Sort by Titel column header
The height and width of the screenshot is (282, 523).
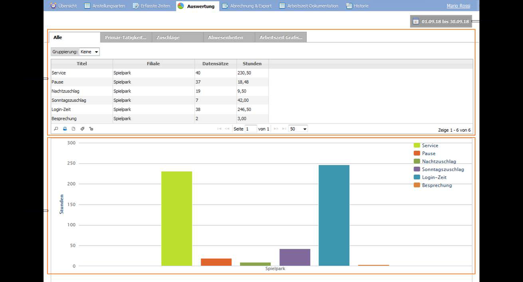[x=82, y=64]
